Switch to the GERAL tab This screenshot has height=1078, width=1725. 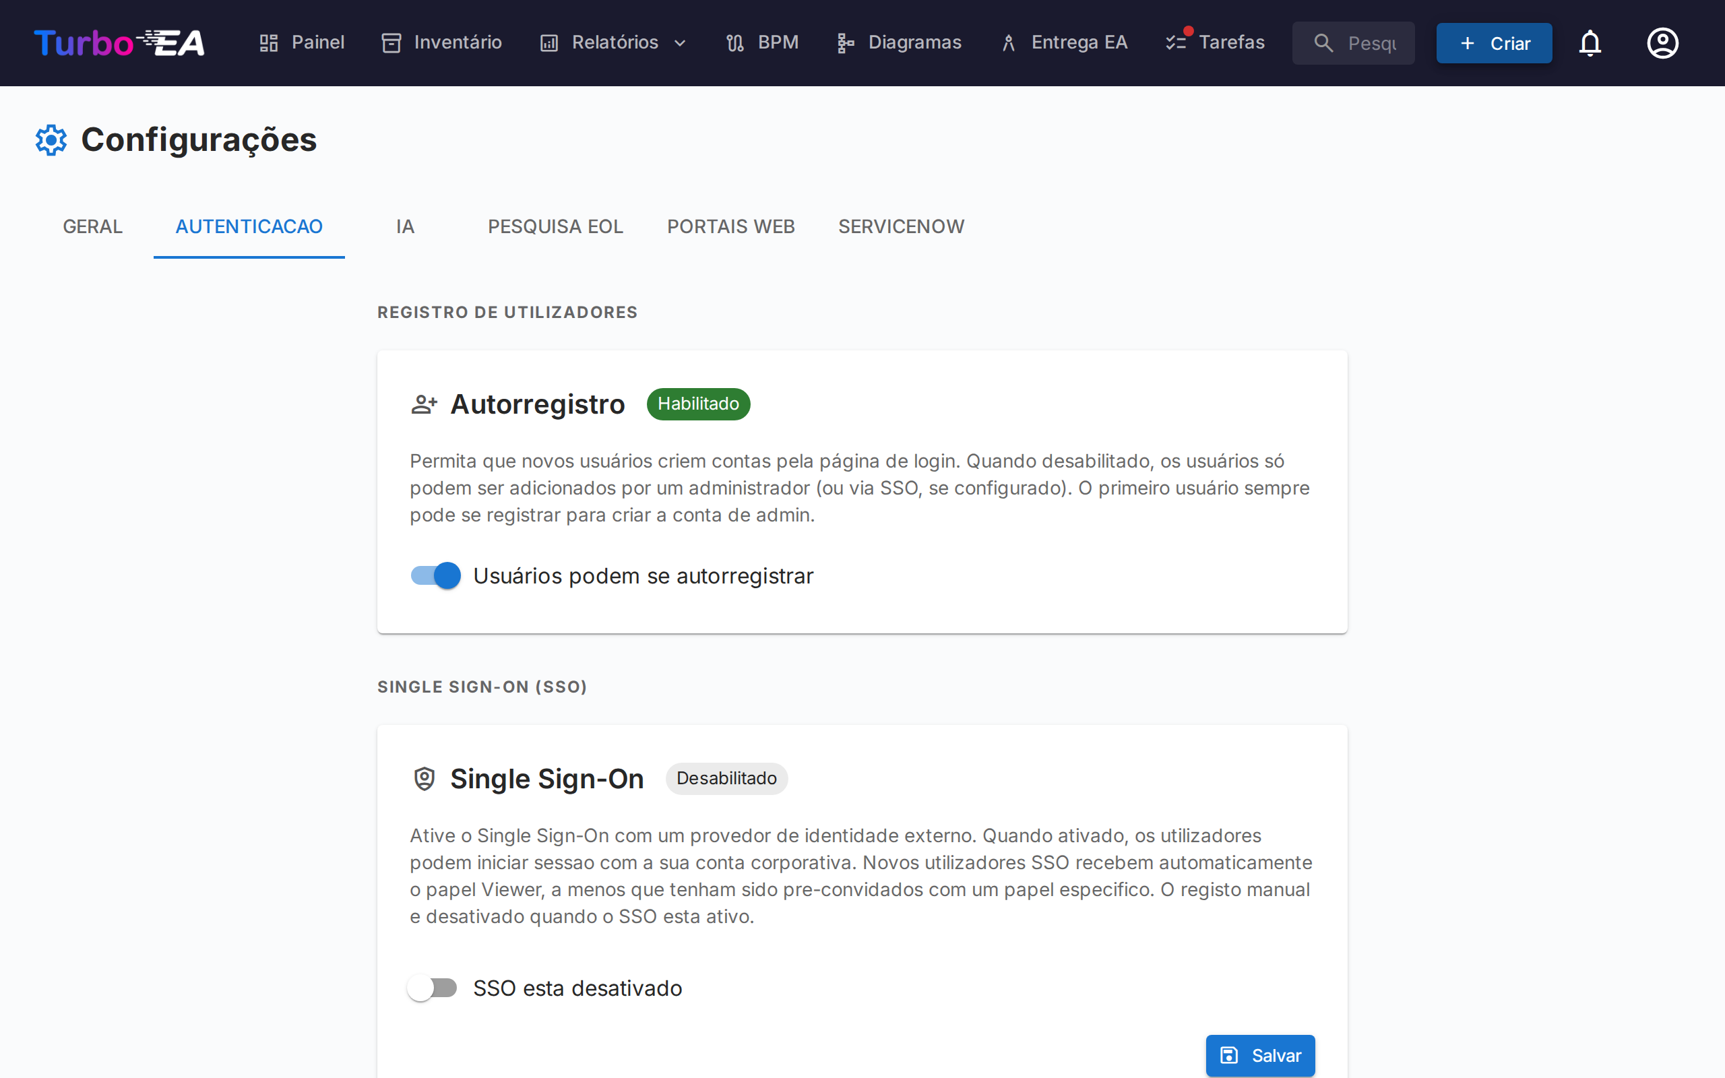pyautogui.click(x=93, y=226)
